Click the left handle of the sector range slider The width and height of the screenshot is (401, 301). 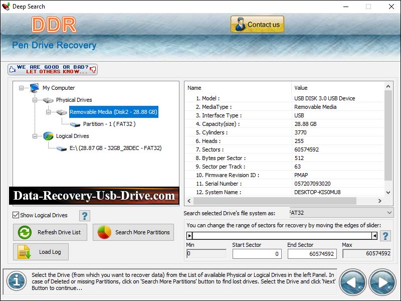tap(189, 235)
